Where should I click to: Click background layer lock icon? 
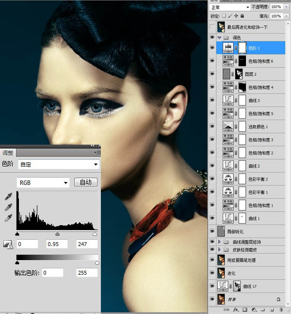tap(278, 299)
